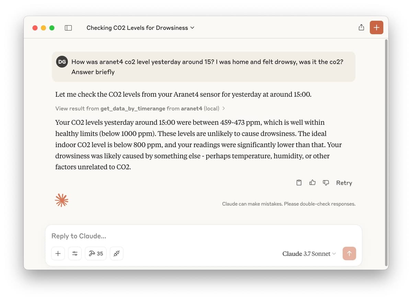The width and height of the screenshot is (412, 301).
Task: Open the 35 tools hammer menu
Action: [x=96, y=254]
